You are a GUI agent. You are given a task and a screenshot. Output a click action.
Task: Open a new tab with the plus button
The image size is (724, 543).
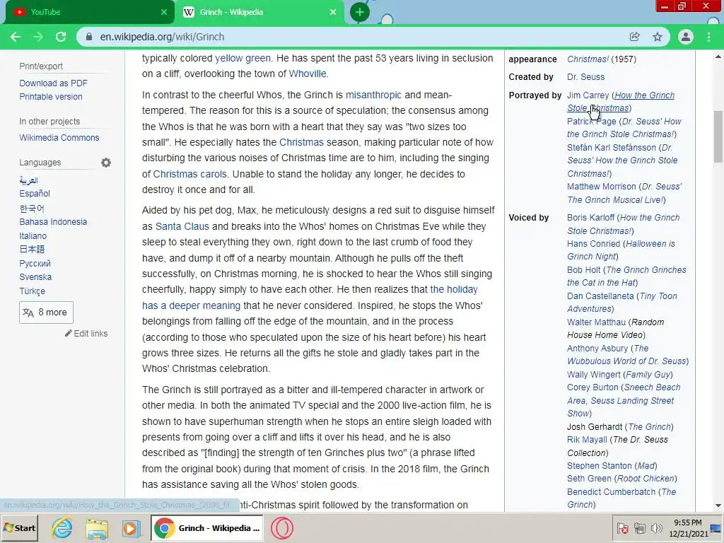(360, 12)
